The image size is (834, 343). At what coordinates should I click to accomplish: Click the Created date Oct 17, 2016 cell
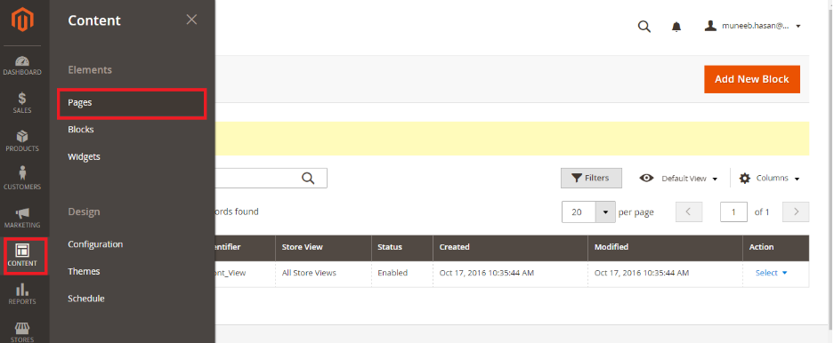click(x=487, y=273)
